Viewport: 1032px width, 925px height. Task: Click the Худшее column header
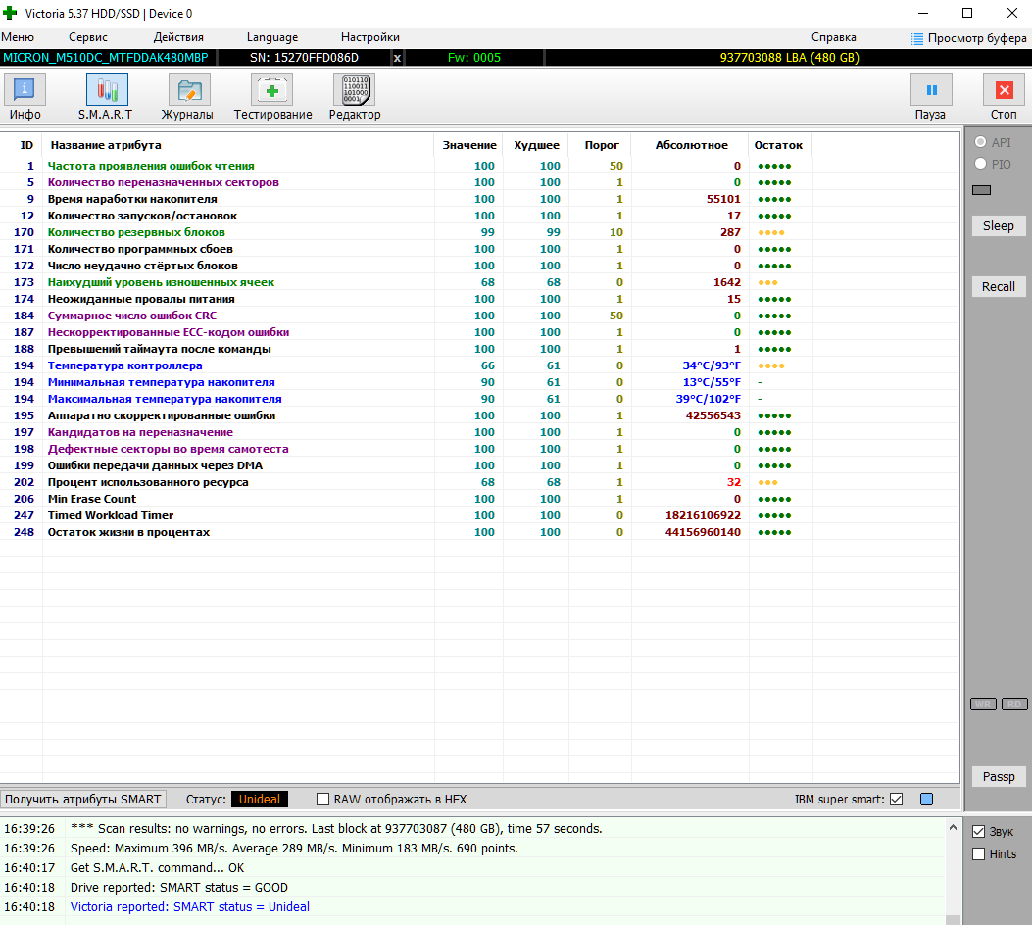click(x=536, y=145)
